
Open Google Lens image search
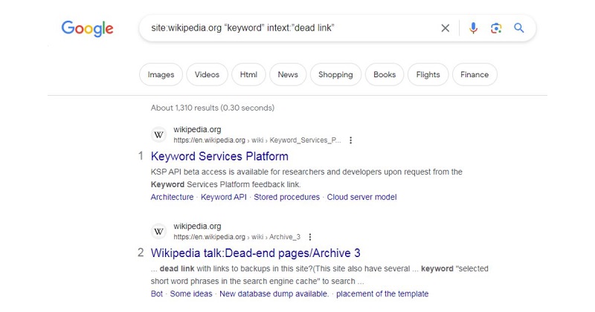tap(496, 28)
